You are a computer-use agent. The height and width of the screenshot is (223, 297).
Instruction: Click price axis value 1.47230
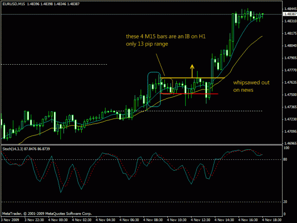click(x=290, y=119)
